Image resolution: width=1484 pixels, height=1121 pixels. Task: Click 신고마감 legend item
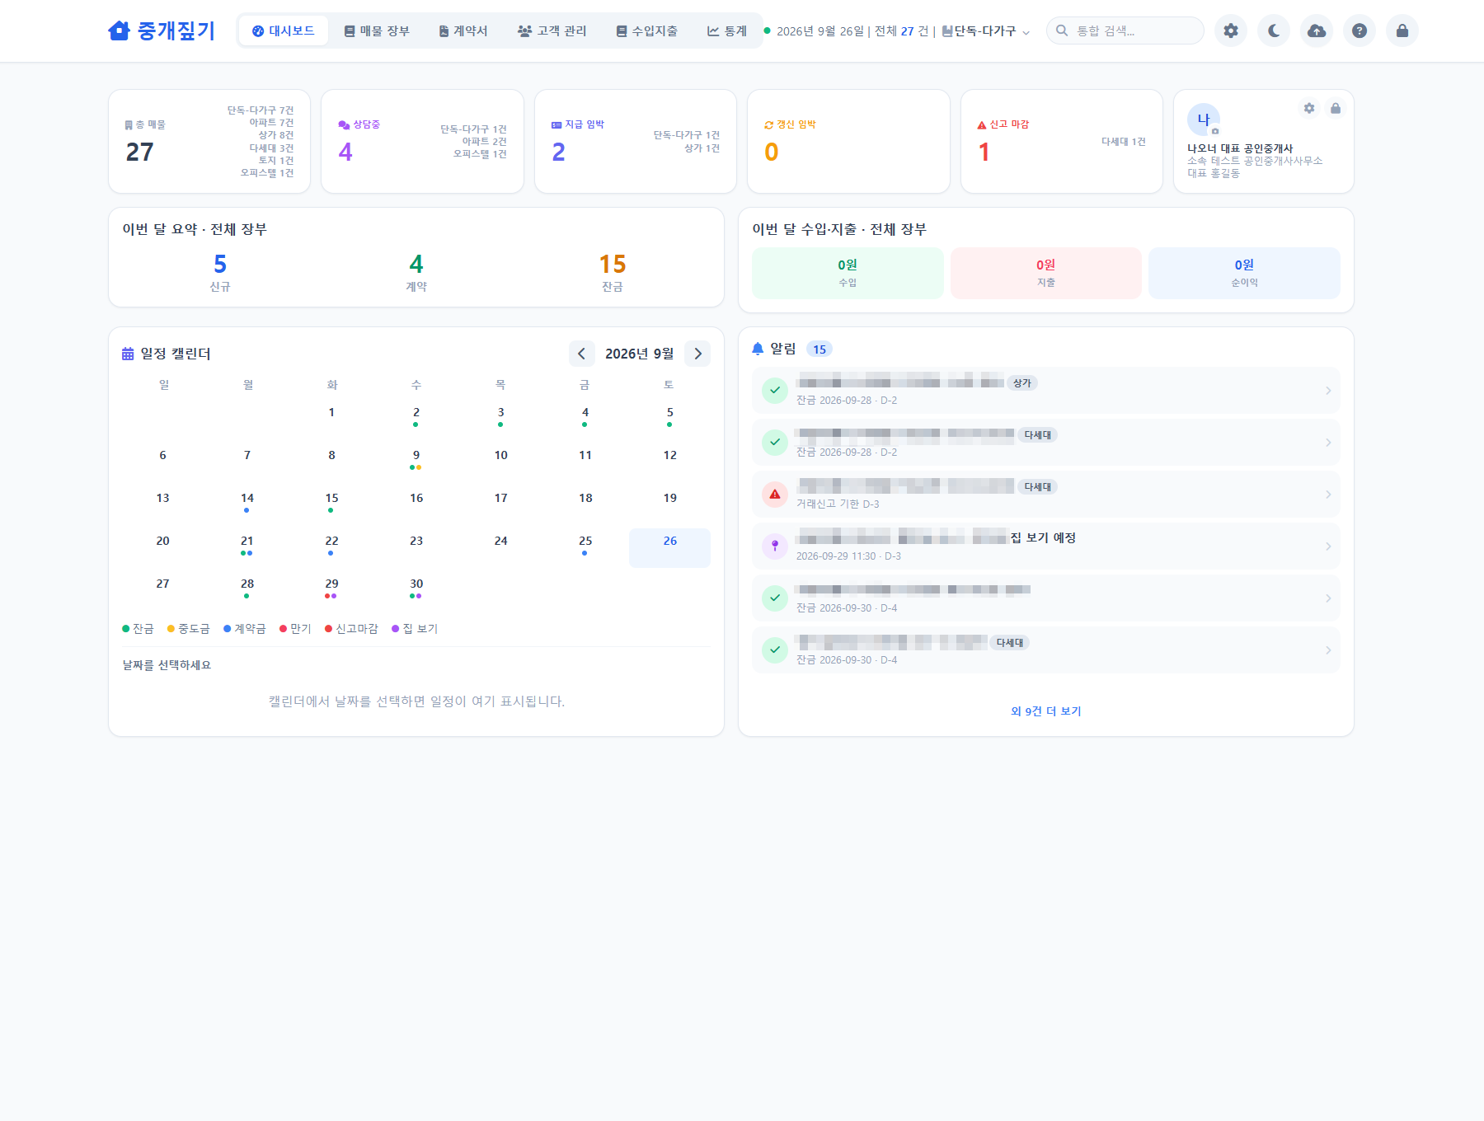[351, 629]
